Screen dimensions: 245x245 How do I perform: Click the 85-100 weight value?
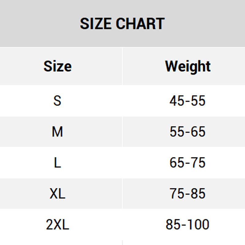click(x=187, y=224)
